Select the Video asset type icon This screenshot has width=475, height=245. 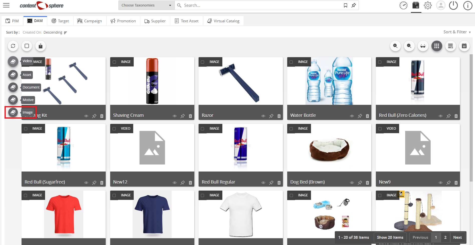tap(13, 62)
